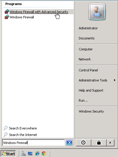Image resolution: width=118 pixels, height=157 pixels.
Task: Lock the computer with the padlock button
Action: tap(99, 142)
